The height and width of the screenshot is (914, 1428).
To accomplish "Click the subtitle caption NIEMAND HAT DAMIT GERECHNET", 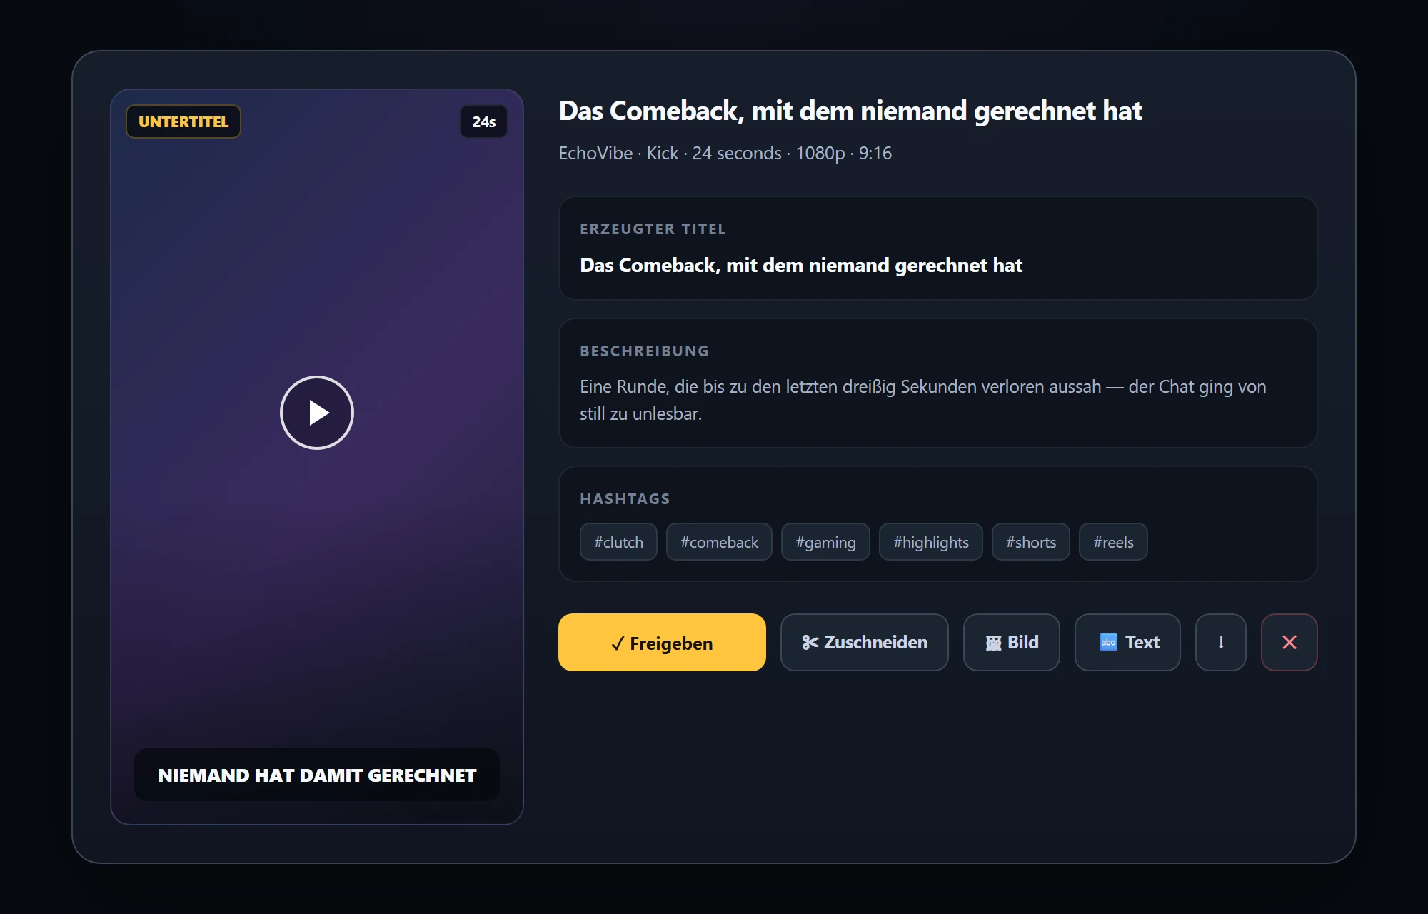I will click(317, 775).
